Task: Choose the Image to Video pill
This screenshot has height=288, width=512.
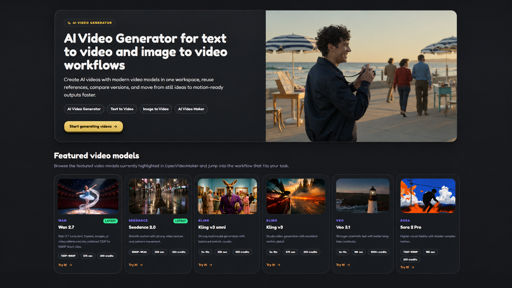Action: [156, 109]
